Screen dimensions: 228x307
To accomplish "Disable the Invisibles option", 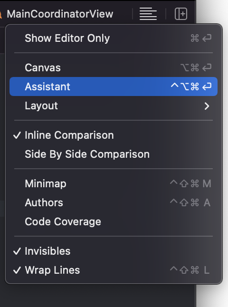I will click(114, 251).
